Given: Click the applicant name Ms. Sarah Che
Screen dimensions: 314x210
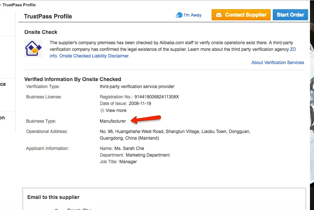Looking at the screenshot, I should click(x=129, y=148).
